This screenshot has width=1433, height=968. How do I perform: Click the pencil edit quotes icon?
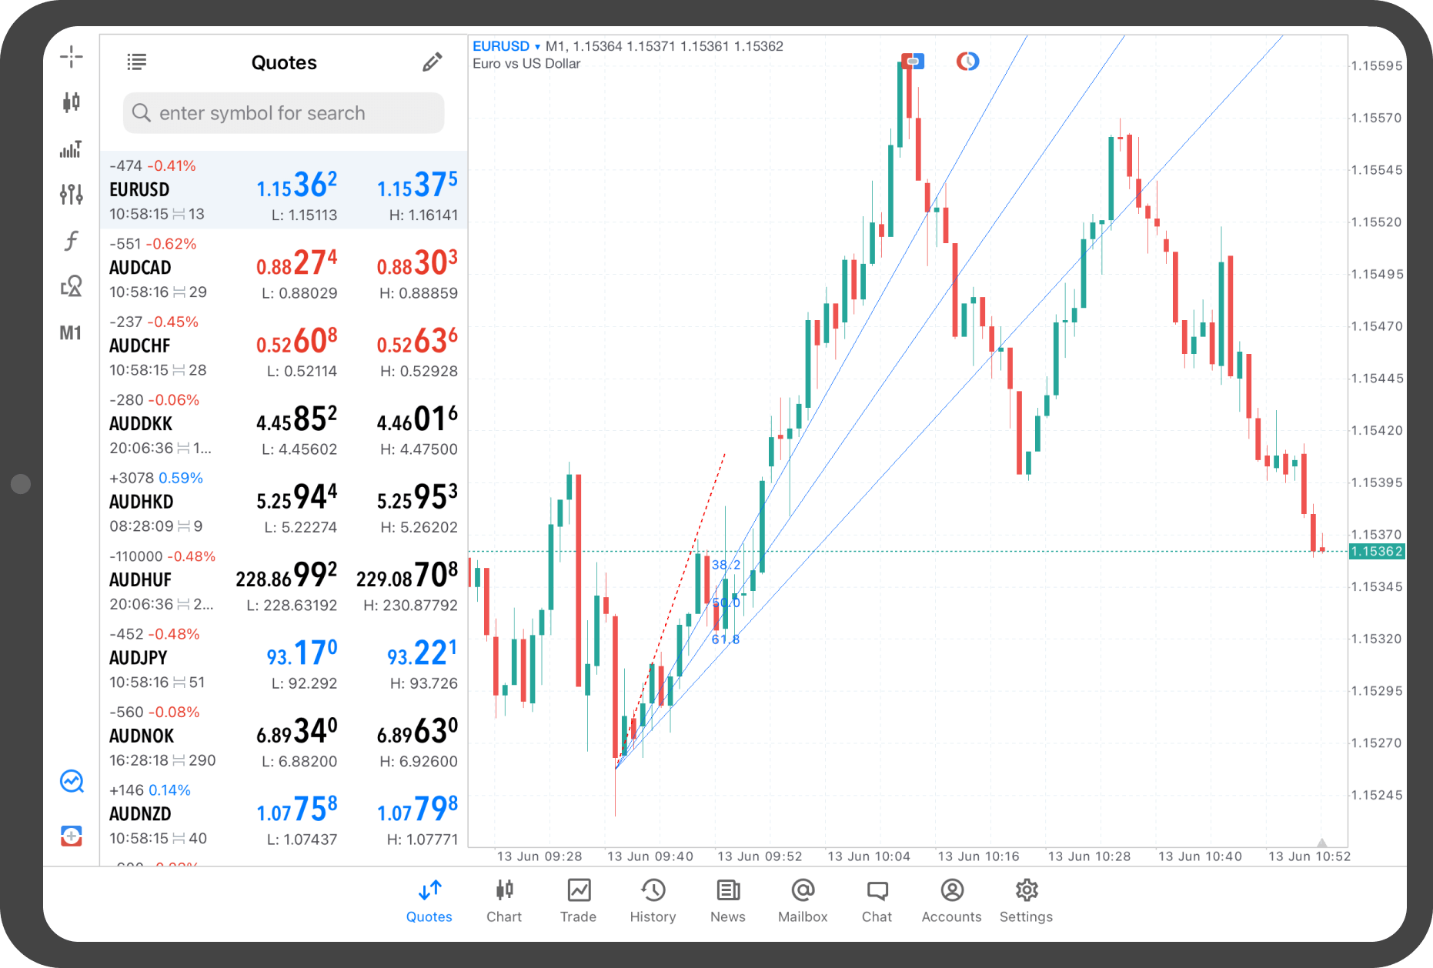point(433,62)
